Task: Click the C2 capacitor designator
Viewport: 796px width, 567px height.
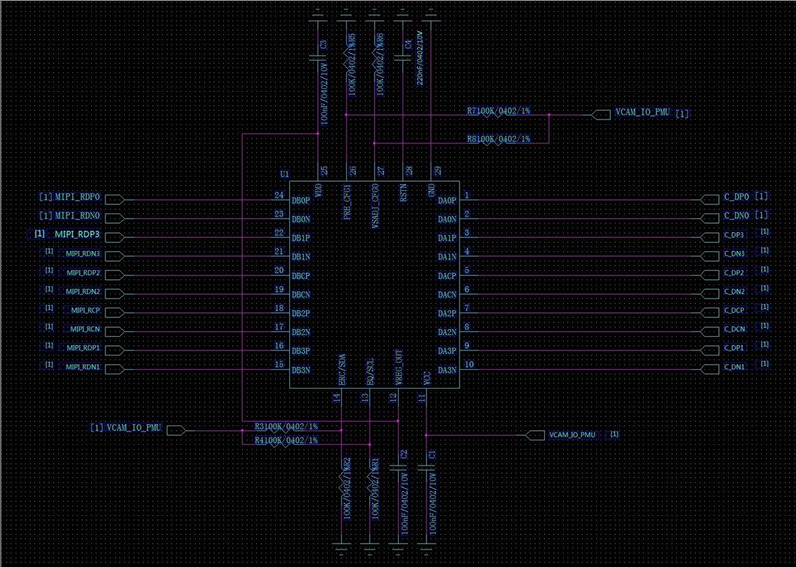Action: 404,455
